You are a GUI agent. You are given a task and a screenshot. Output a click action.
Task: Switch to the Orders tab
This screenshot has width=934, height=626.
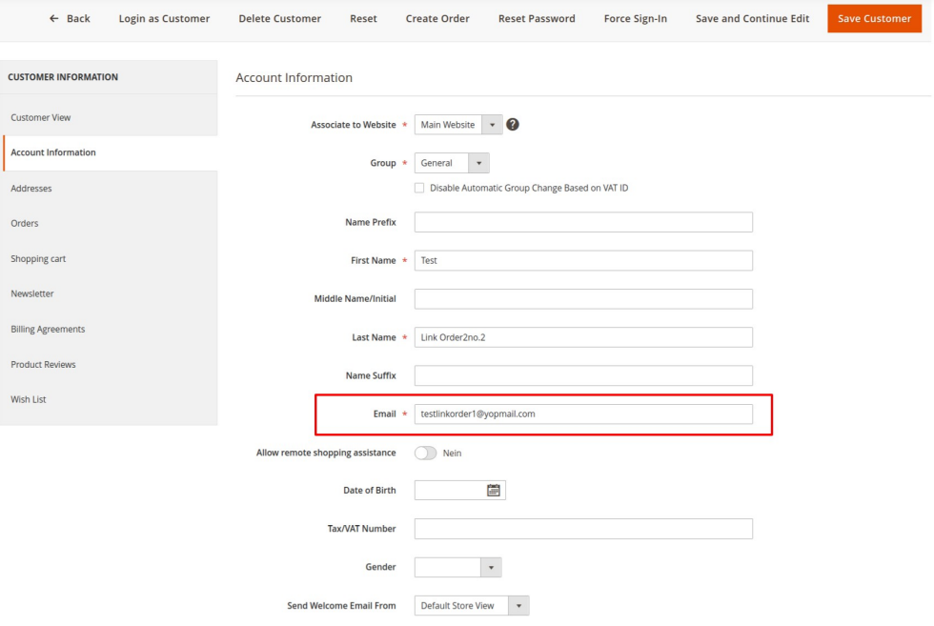(25, 224)
